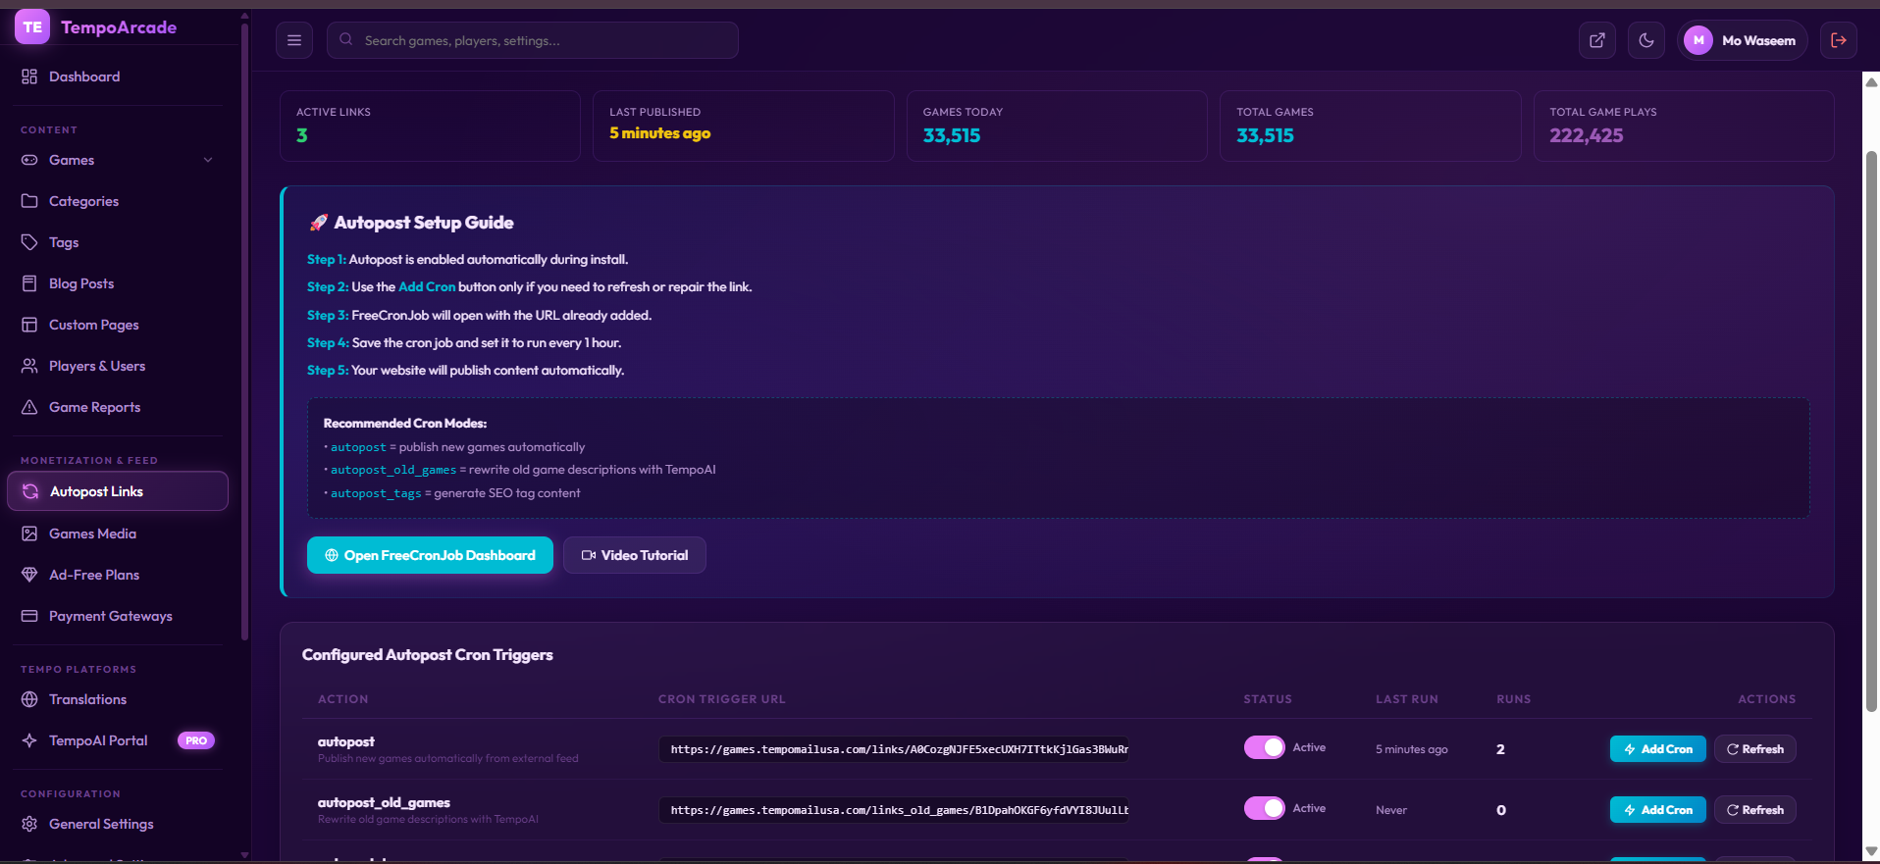Disable the autopost_old_games Active toggle
1880x864 pixels.
1264,808
